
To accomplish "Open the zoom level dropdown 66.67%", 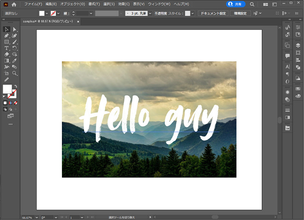I will coord(36,217).
